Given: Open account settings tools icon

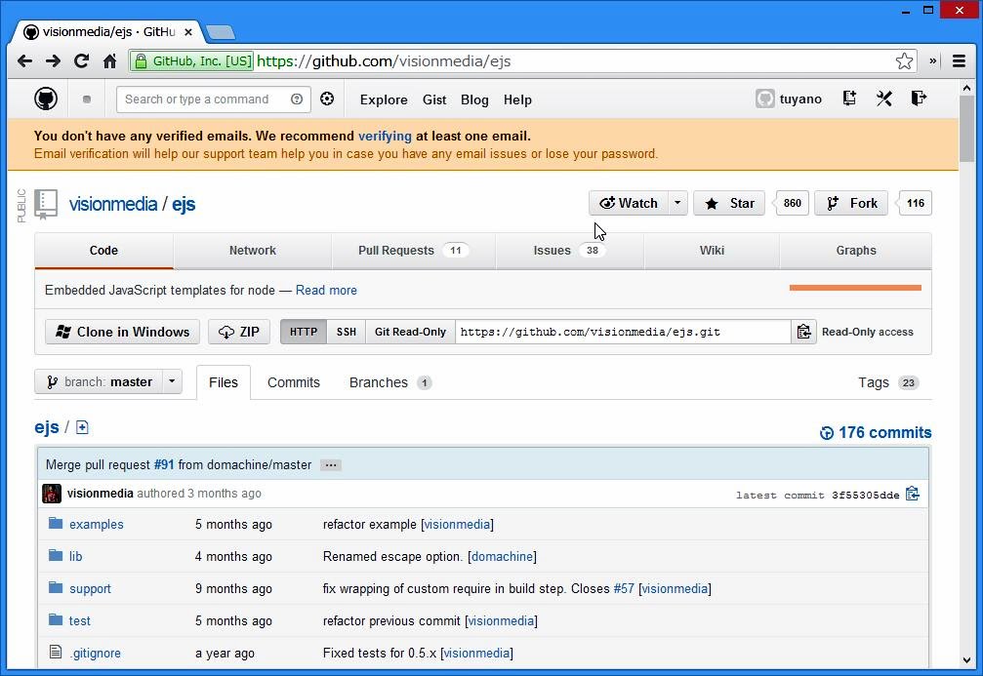Looking at the screenshot, I should click(884, 99).
